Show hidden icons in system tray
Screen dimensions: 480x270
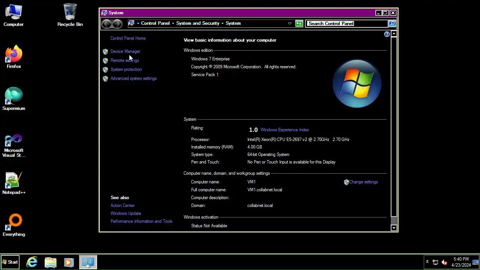[427, 262]
